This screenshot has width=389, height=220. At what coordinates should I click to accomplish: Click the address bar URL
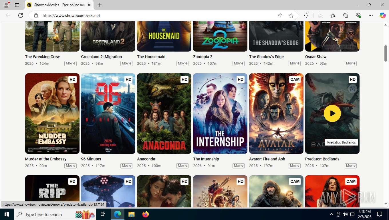pyautogui.click(x=71, y=15)
